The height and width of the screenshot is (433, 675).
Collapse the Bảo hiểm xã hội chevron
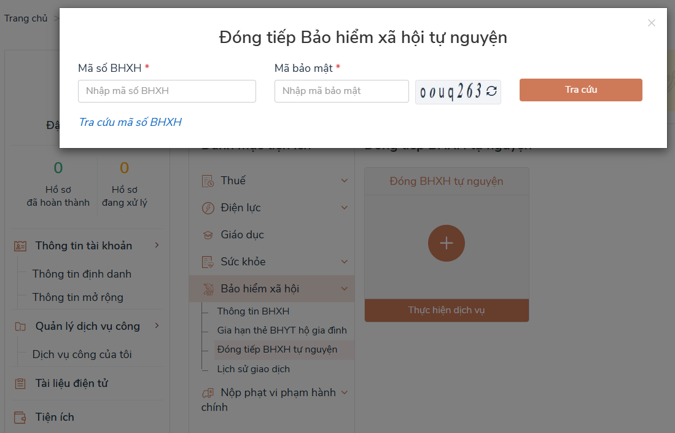(345, 289)
